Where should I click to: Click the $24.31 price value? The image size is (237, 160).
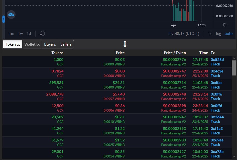click(x=119, y=83)
